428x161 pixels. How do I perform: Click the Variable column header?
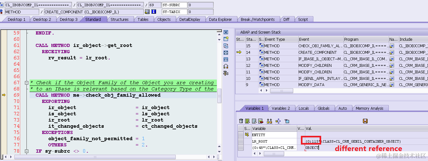(x=274, y=128)
